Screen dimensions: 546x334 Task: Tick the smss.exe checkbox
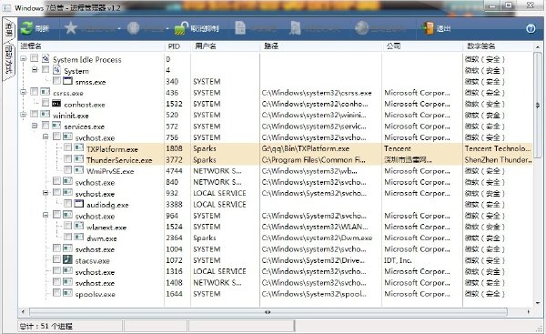pos(56,80)
